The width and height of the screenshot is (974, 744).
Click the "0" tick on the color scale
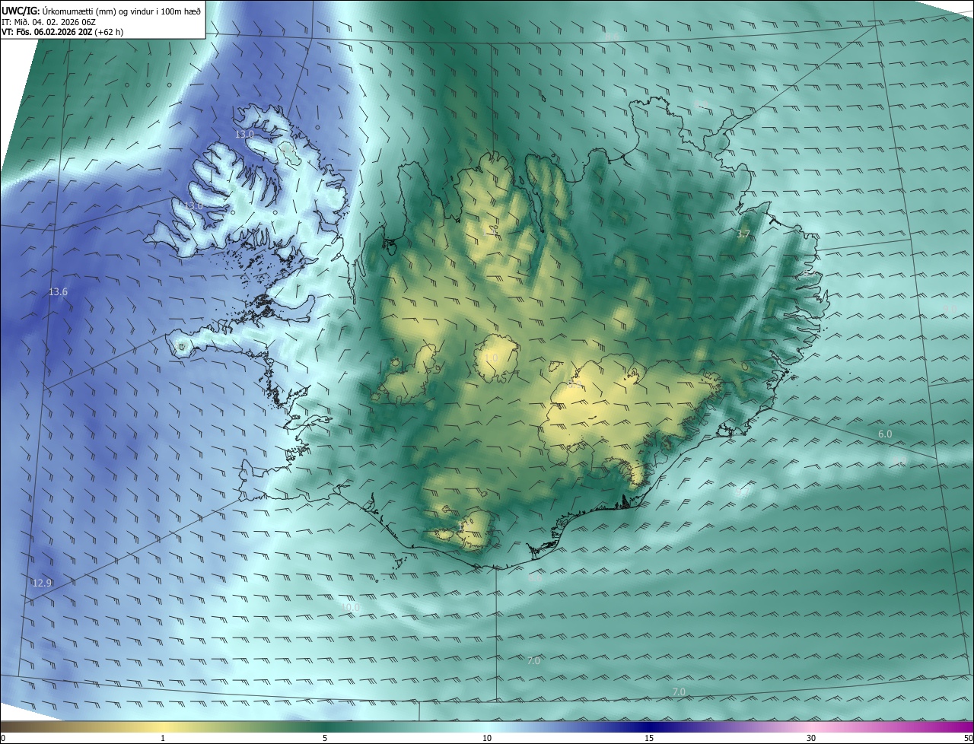coord(2,739)
